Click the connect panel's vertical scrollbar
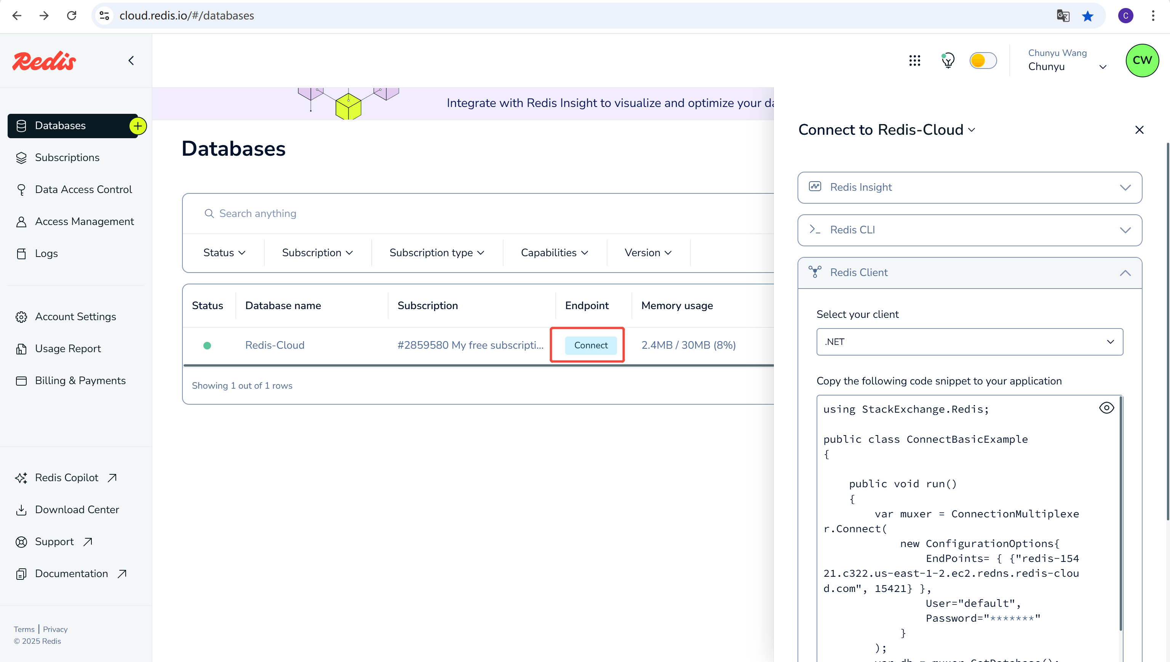This screenshot has width=1170, height=662. [x=1167, y=332]
